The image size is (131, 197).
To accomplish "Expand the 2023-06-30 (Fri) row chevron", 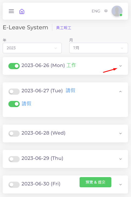I will [x=120, y=185].
